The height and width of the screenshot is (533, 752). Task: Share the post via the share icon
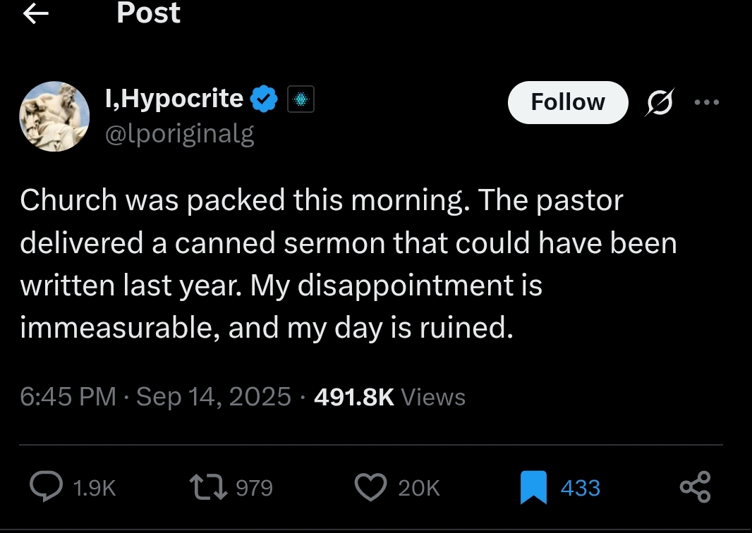pyautogui.click(x=695, y=488)
